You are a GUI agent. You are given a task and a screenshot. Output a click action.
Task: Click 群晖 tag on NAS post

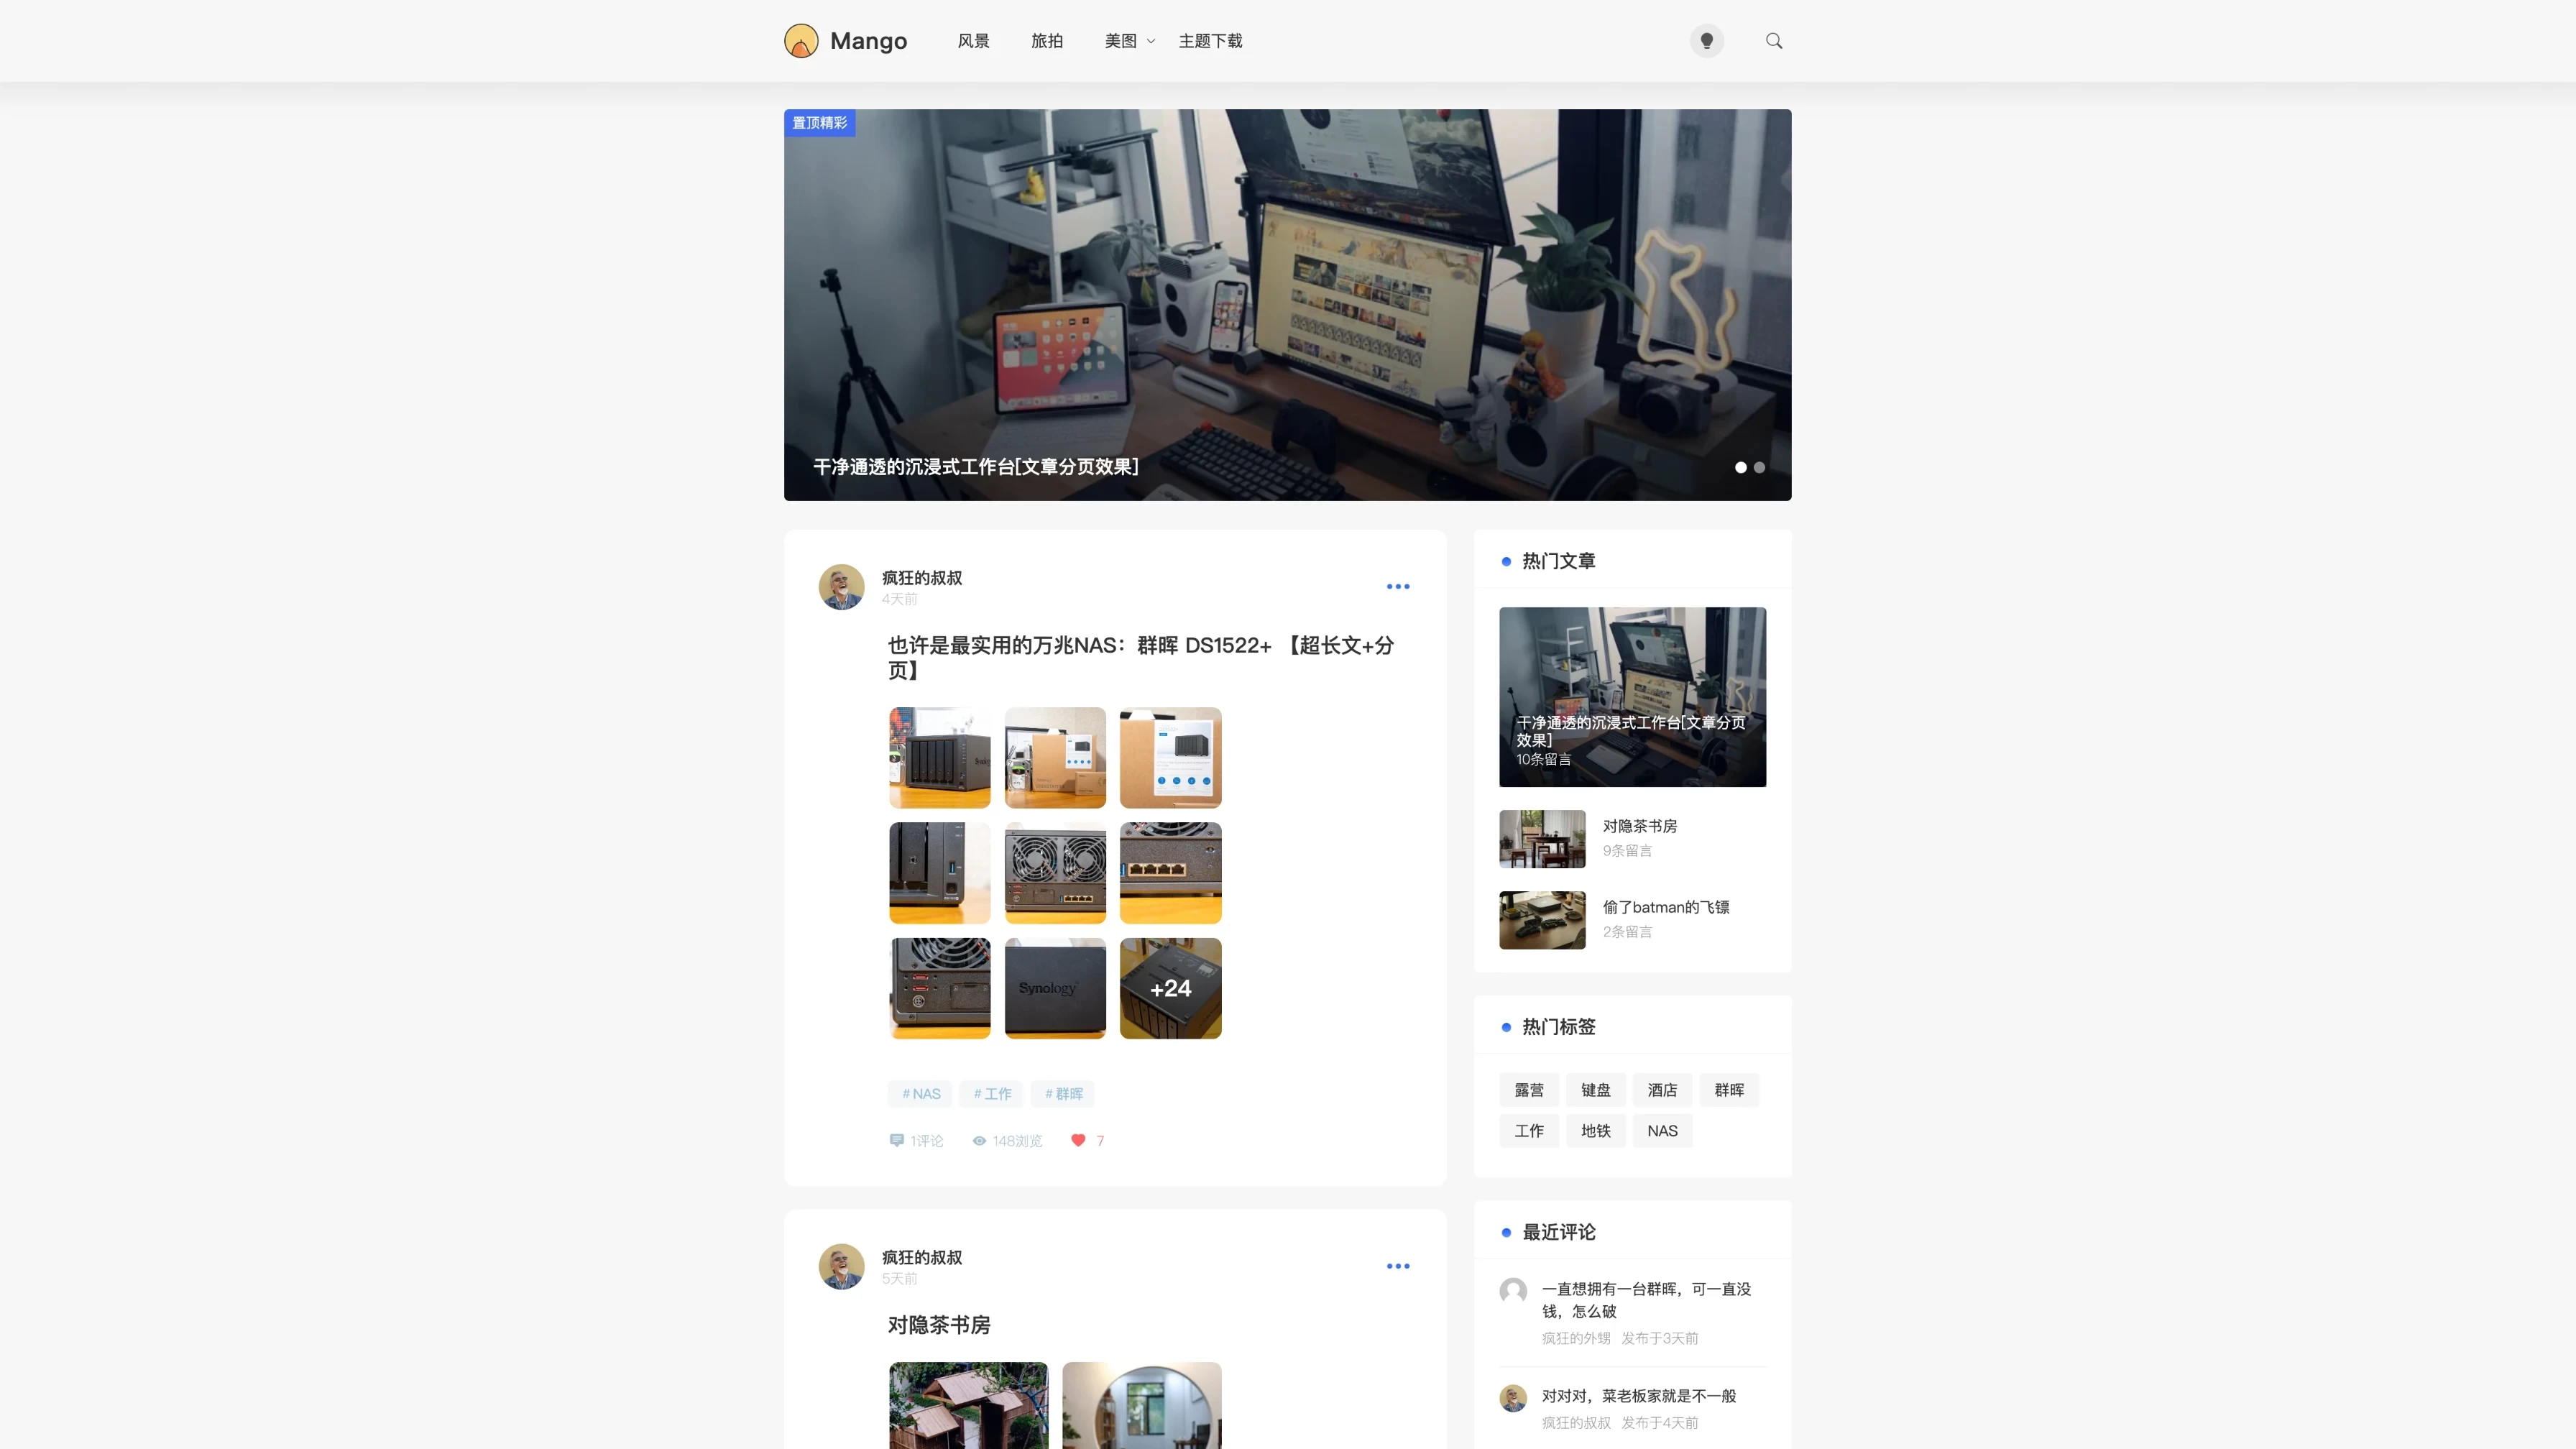[1063, 1093]
